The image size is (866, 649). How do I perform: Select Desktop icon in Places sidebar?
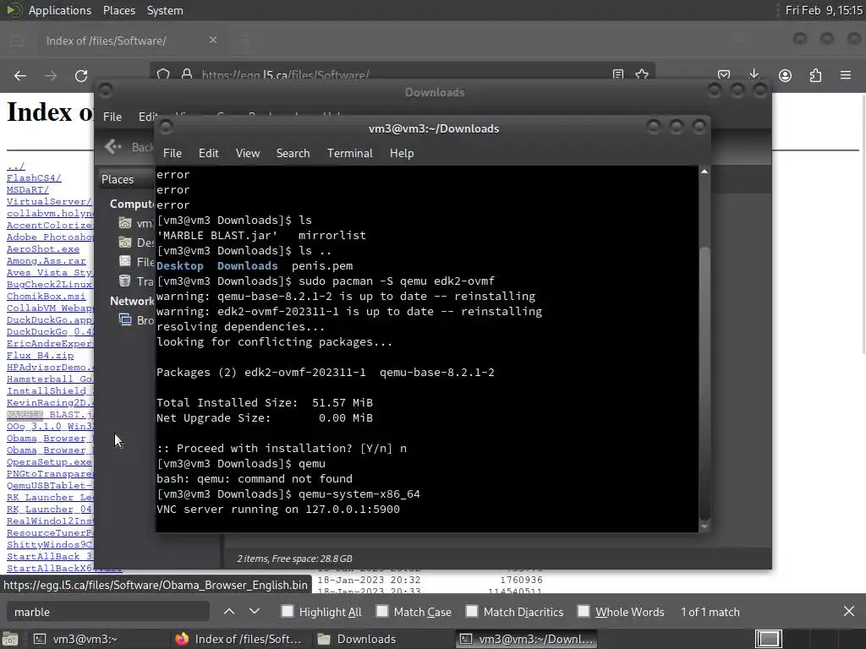[x=125, y=243]
